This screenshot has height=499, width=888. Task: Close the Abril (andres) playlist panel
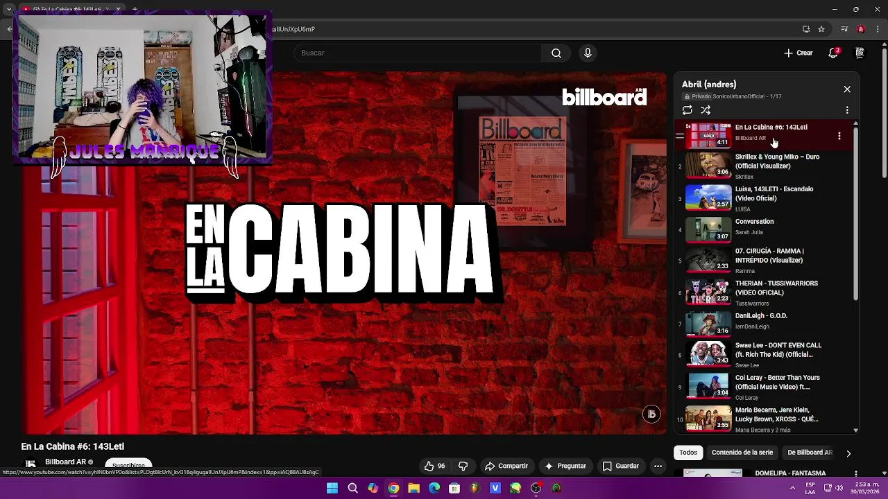pyautogui.click(x=847, y=89)
